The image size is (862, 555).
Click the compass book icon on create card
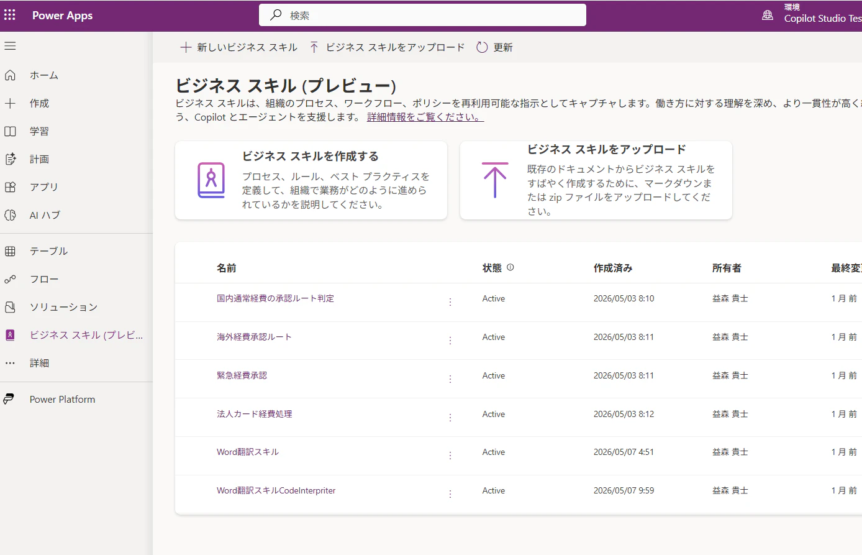pos(211,180)
